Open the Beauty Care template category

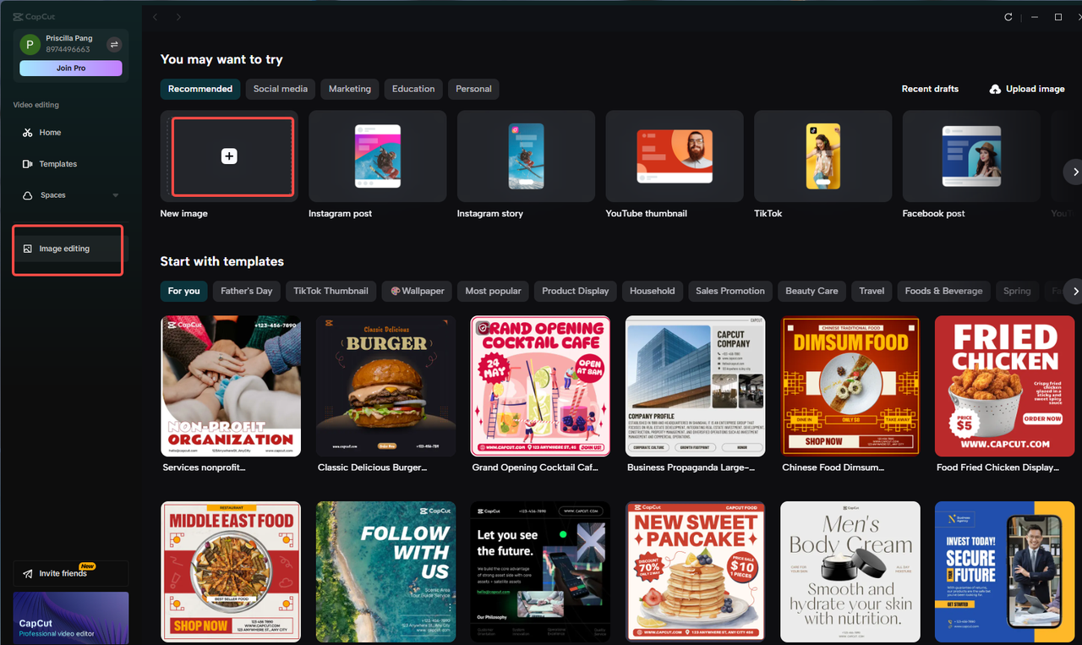pyautogui.click(x=811, y=291)
